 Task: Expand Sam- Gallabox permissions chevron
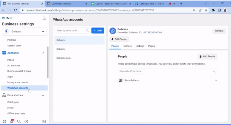[216, 80]
